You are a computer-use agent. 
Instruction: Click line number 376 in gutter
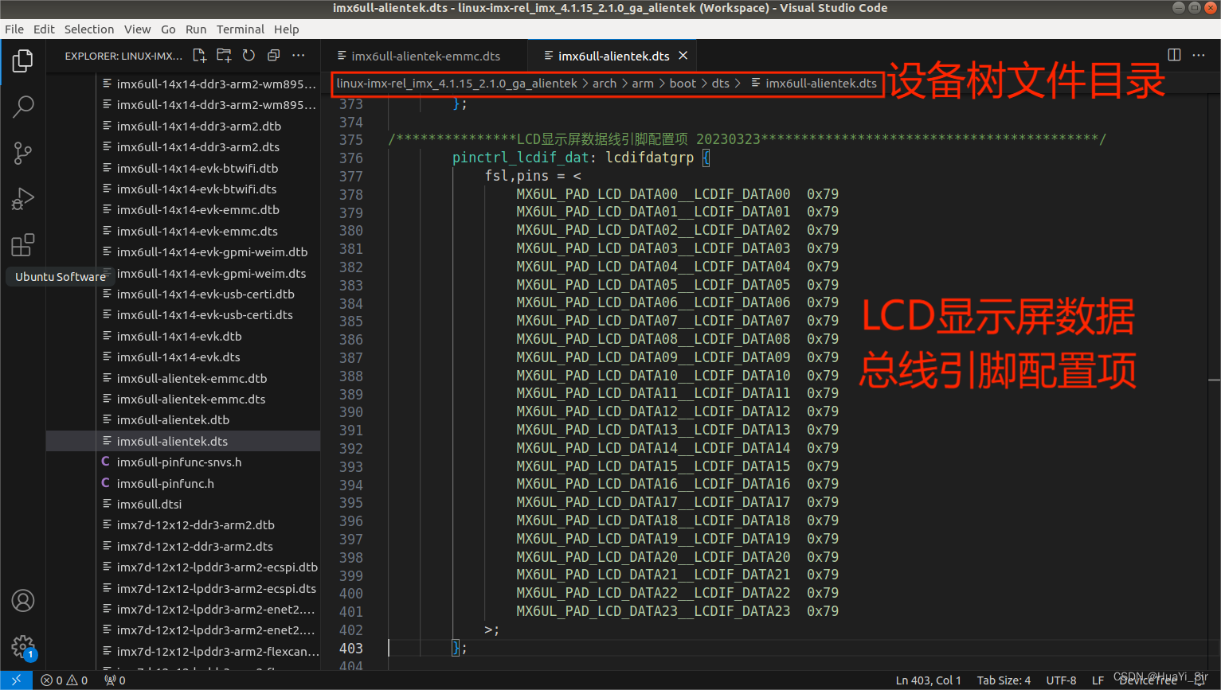coord(350,158)
